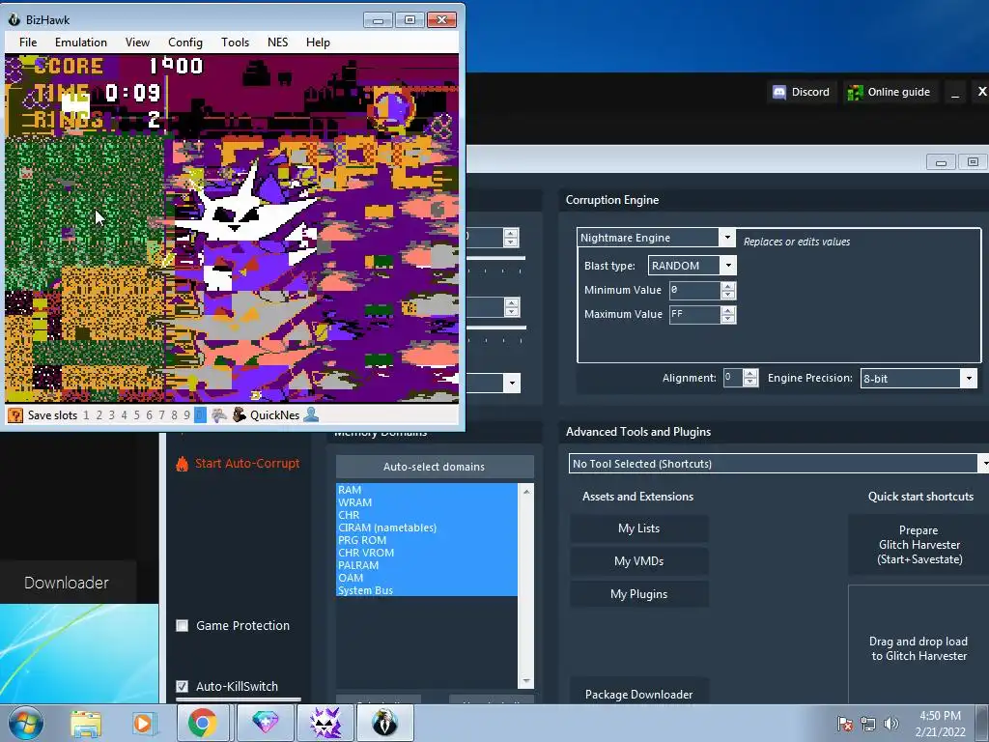The width and height of the screenshot is (989, 742).
Task: Open My VMDs
Action: (x=639, y=561)
